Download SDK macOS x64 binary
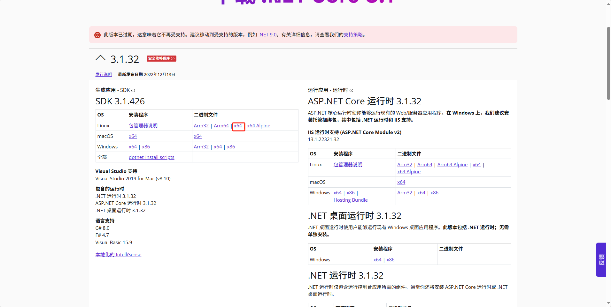611x307 pixels. (x=198, y=136)
